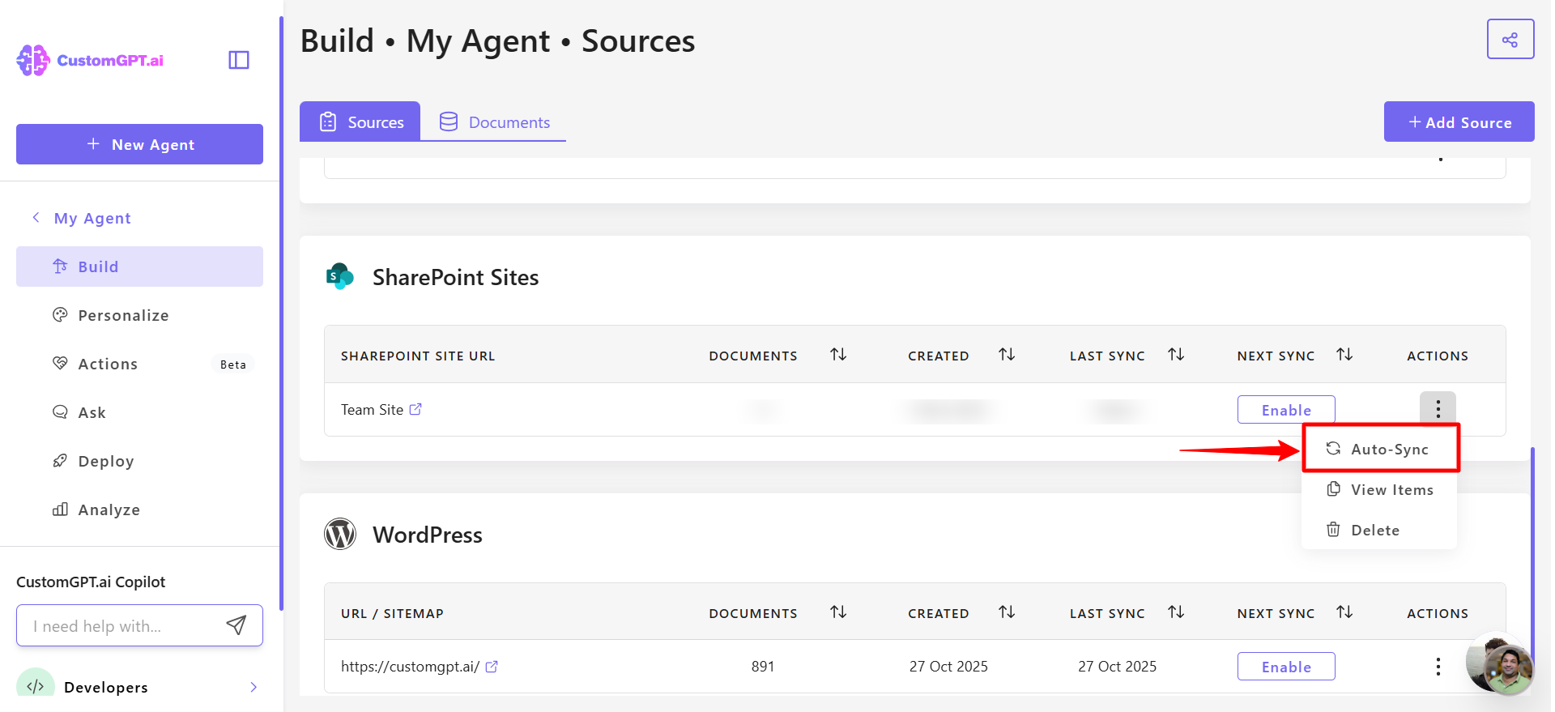
Task: Send Copilot message paper plane icon
Action: pos(236,625)
